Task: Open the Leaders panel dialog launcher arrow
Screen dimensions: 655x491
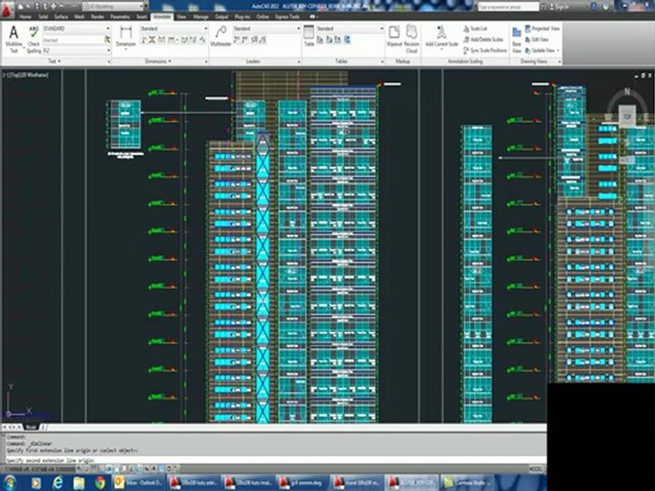Action: coord(299,62)
